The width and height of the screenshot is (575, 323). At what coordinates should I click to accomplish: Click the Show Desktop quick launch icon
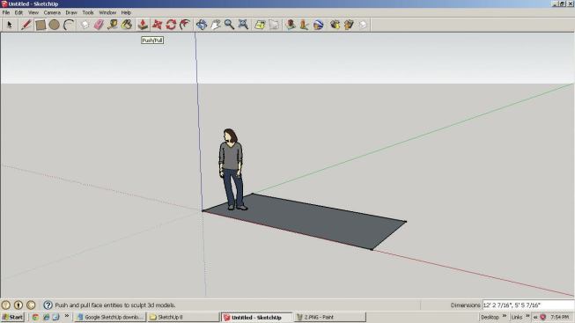click(x=55, y=317)
